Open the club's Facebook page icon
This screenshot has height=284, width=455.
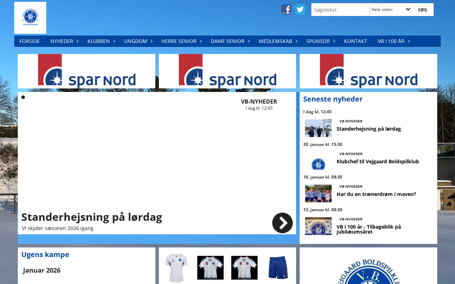(286, 10)
